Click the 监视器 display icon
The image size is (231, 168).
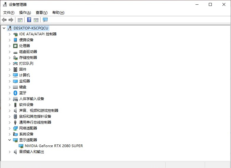(x=15, y=81)
